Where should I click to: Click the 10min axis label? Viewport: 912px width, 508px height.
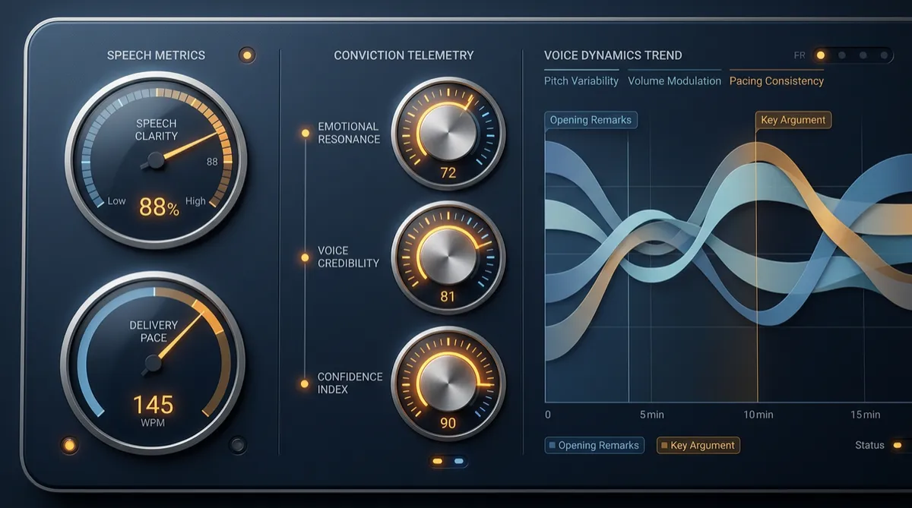[758, 415]
